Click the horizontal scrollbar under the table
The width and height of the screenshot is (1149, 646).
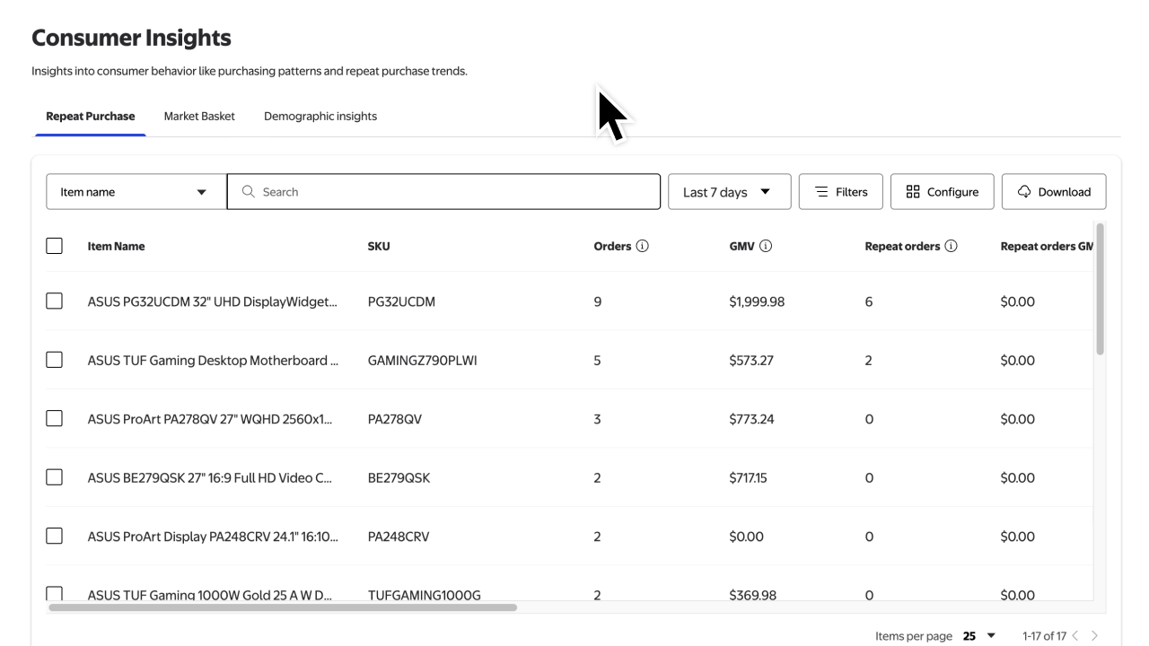[283, 607]
